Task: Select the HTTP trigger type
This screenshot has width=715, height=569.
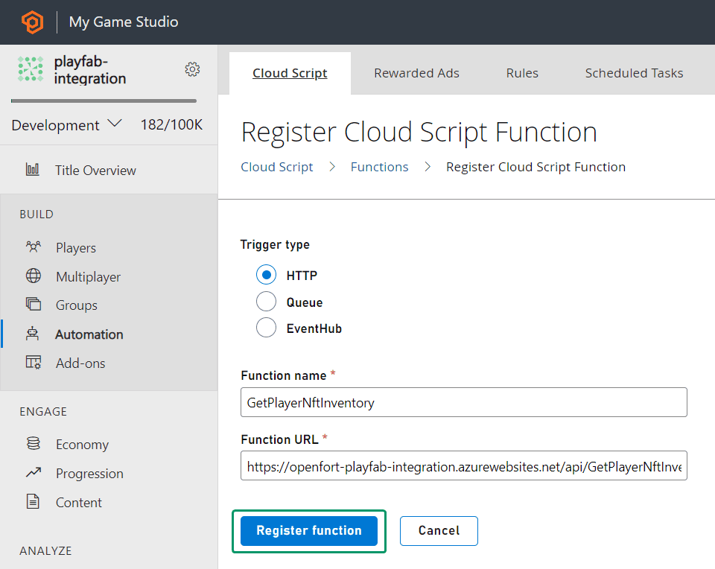Action: pyautogui.click(x=266, y=274)
